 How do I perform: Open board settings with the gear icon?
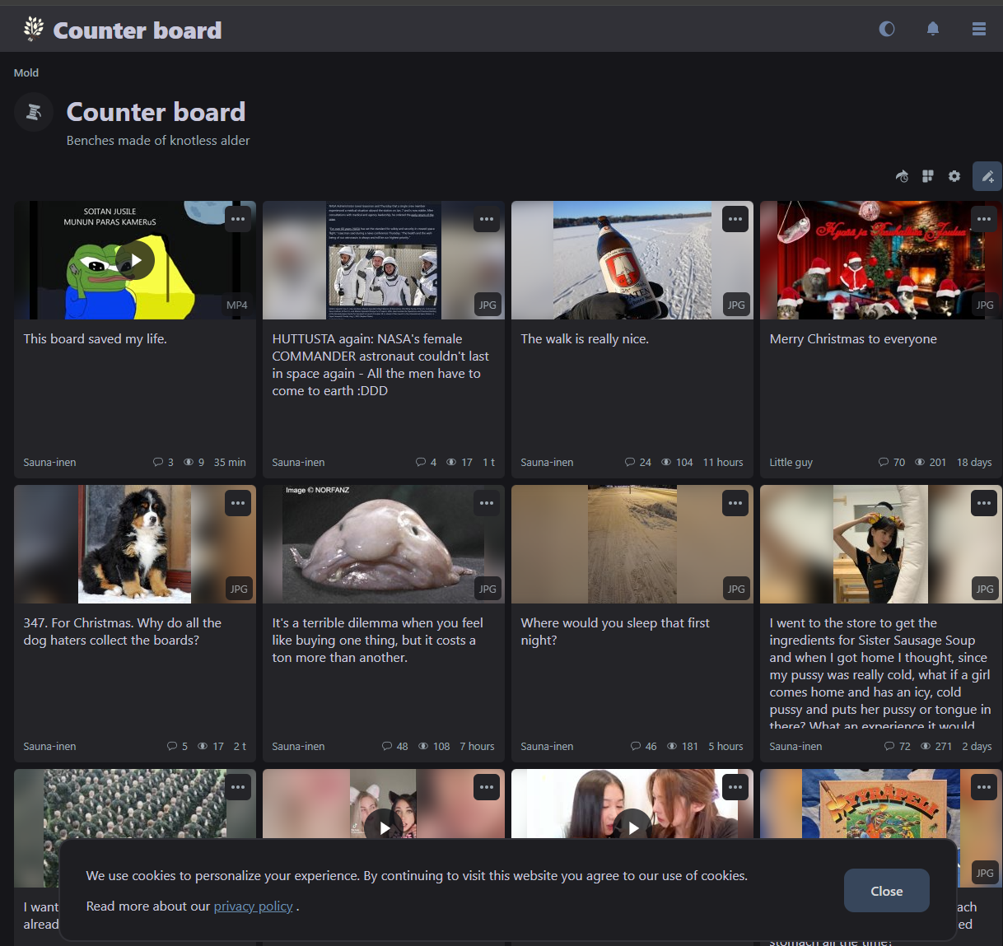pos(954,176)
